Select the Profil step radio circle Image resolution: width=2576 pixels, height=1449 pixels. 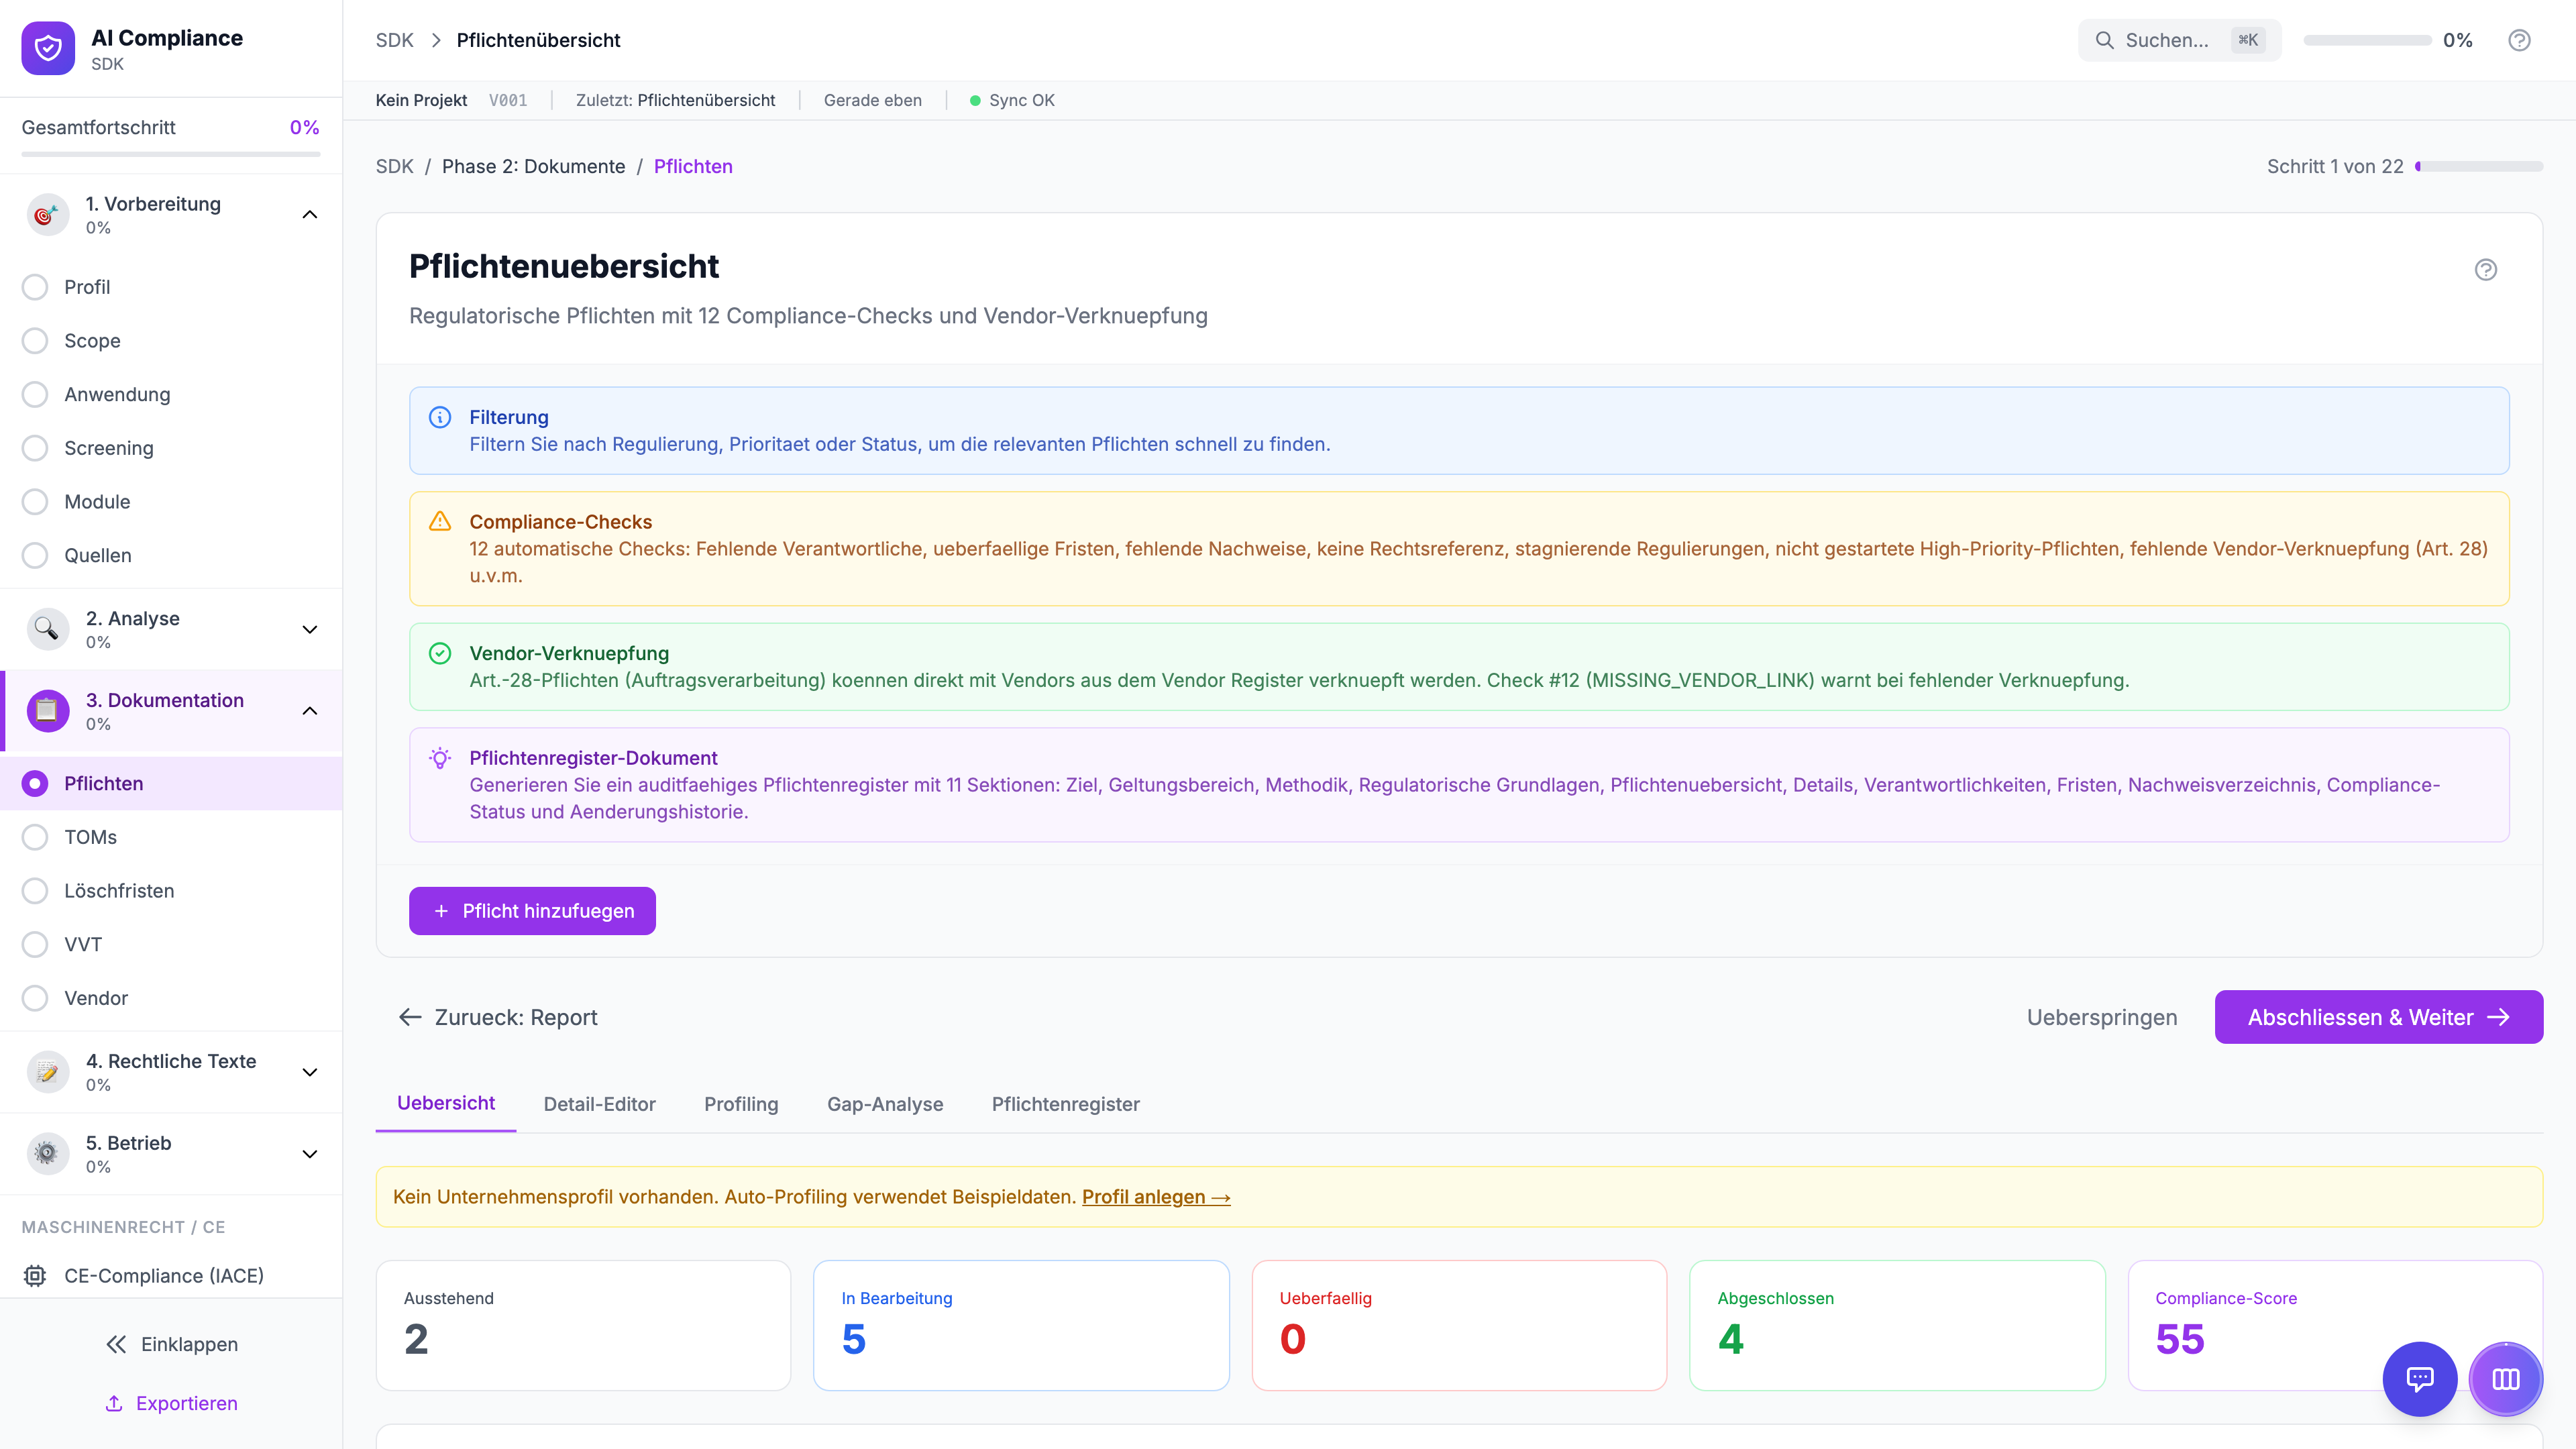point(35,287)
